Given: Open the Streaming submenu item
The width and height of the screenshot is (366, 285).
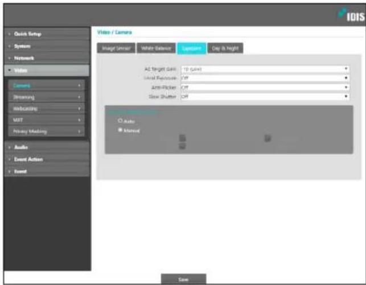Looking at the screenshot, I should coord(47,97).
